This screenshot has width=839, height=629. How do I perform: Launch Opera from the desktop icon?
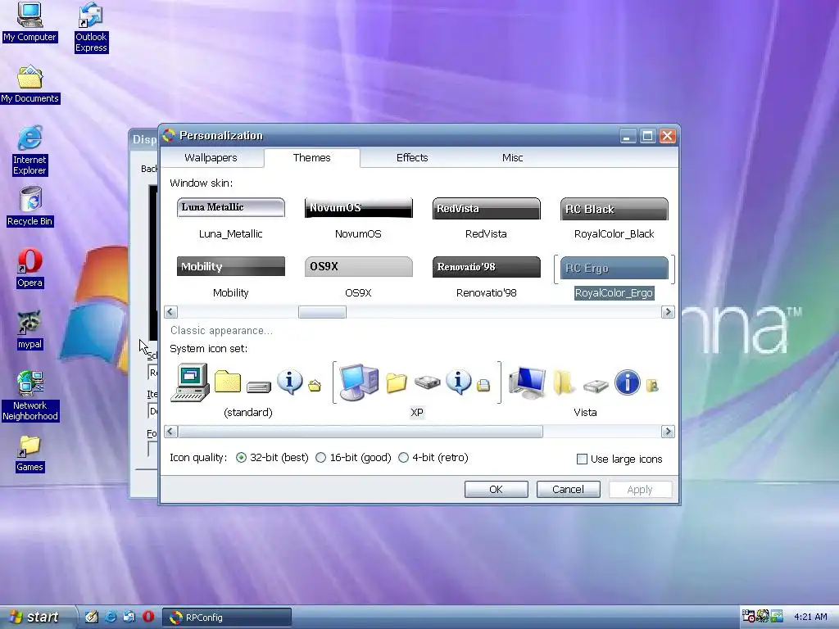pyautogui.click(x=30, y=268)
